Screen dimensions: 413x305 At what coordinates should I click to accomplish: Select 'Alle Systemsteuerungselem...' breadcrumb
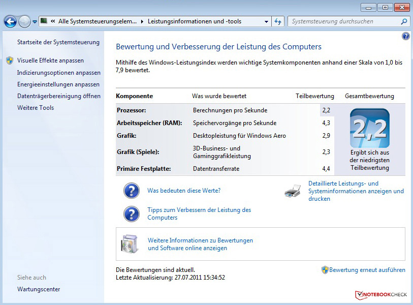[x=98, y=21]
